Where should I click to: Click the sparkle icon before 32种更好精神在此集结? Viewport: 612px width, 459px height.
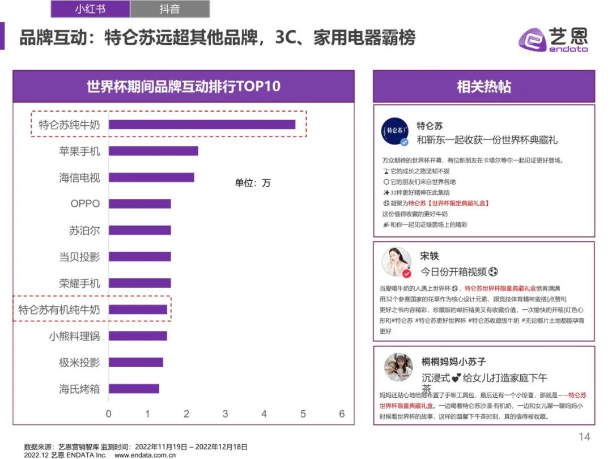tap(385, 192)
